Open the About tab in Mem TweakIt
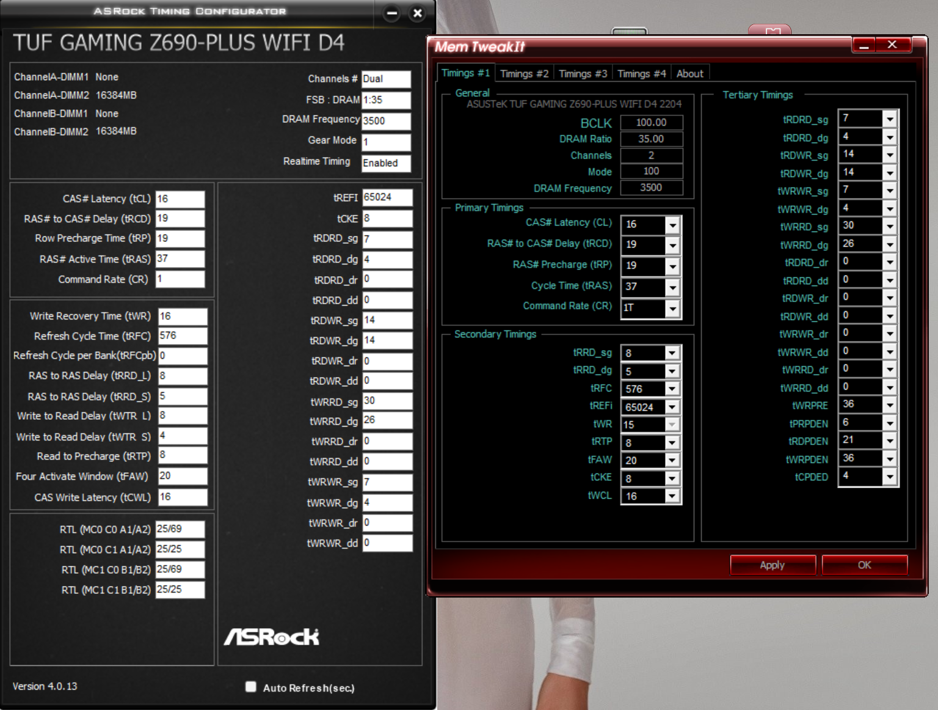The image size is (938, 710). click(x=689, y=74)
